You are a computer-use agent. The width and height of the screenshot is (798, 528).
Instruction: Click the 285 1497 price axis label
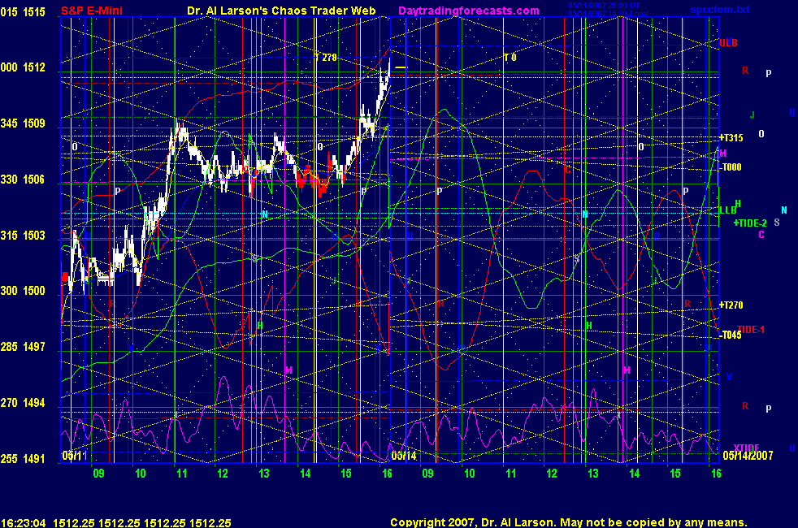click(23, 347)
